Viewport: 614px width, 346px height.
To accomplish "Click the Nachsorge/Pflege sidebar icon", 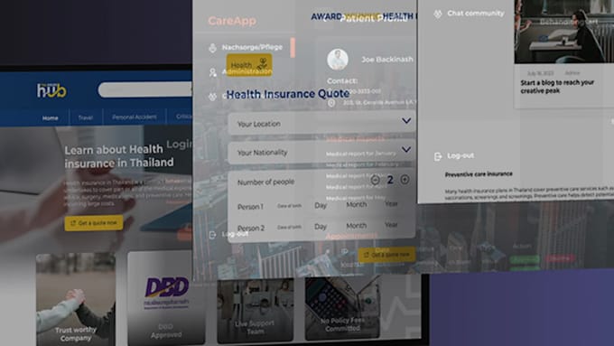I will pos(212,48).
